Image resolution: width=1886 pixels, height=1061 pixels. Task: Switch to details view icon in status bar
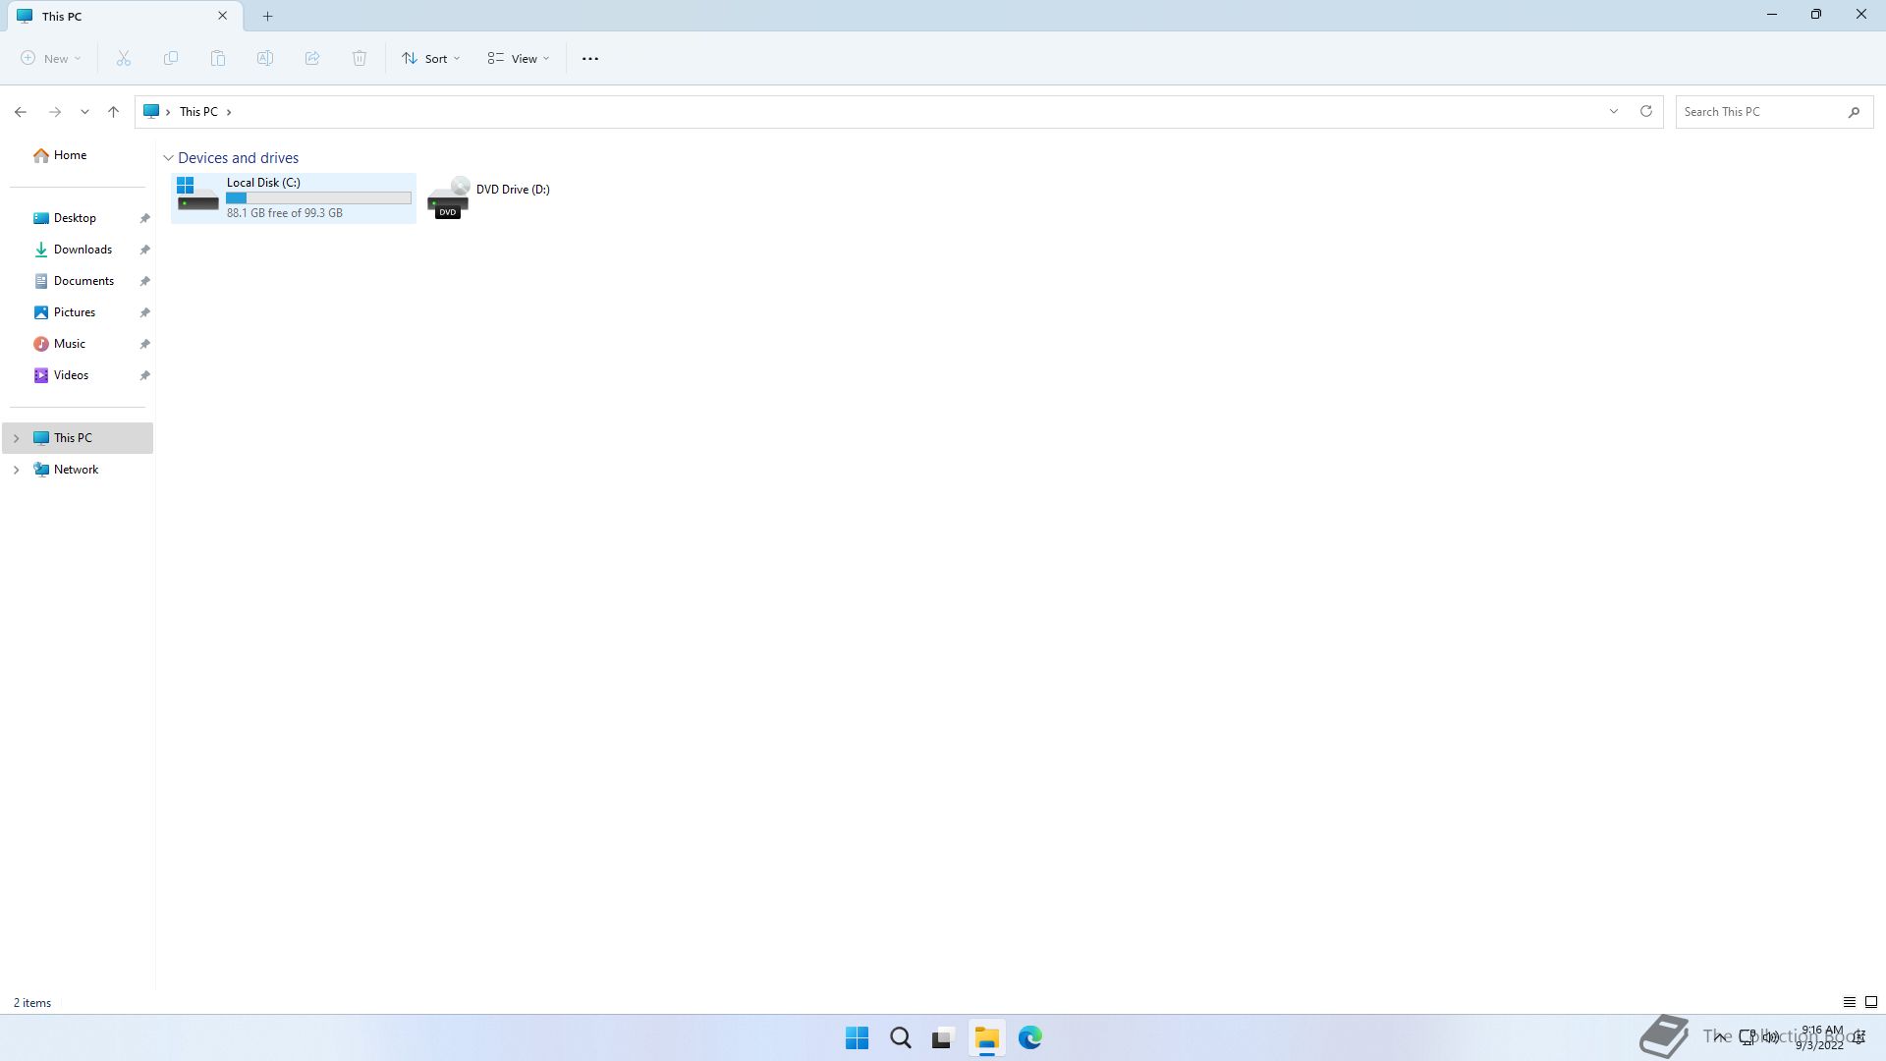click(x=1849, y=1002)
